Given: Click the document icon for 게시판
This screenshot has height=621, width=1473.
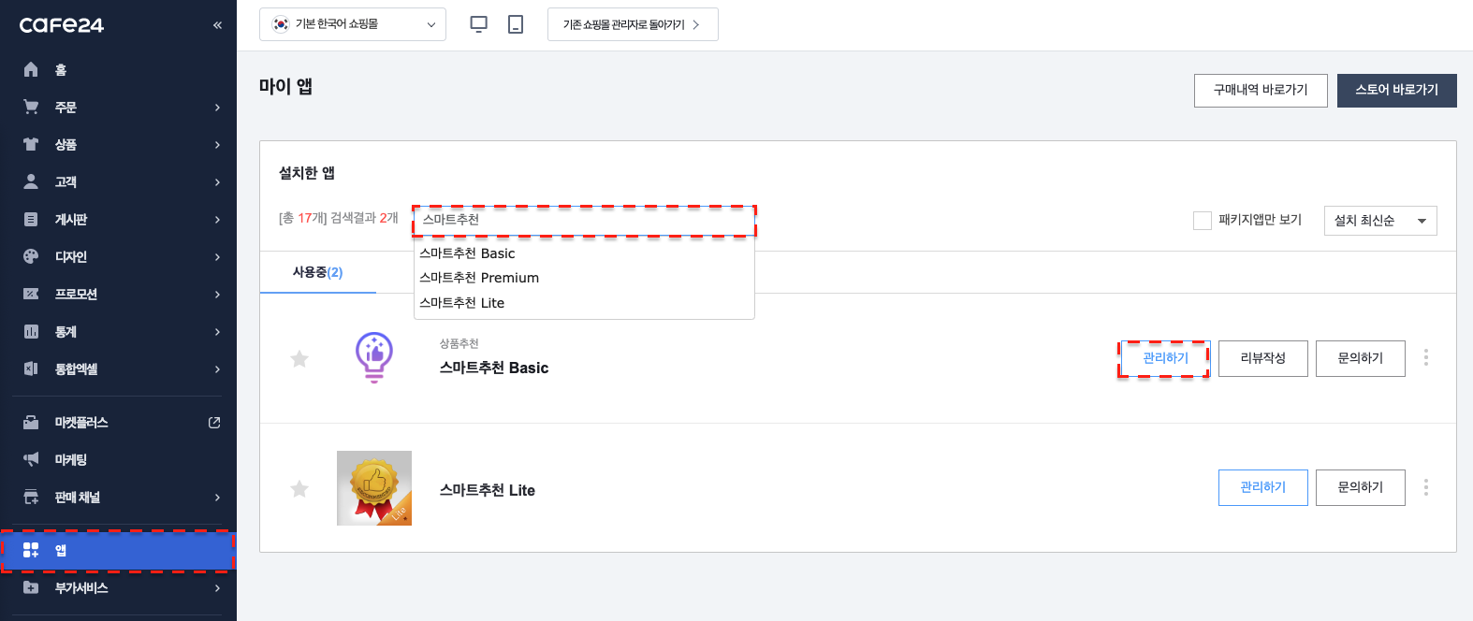Looking at the screenshot, I should point(31,219).
